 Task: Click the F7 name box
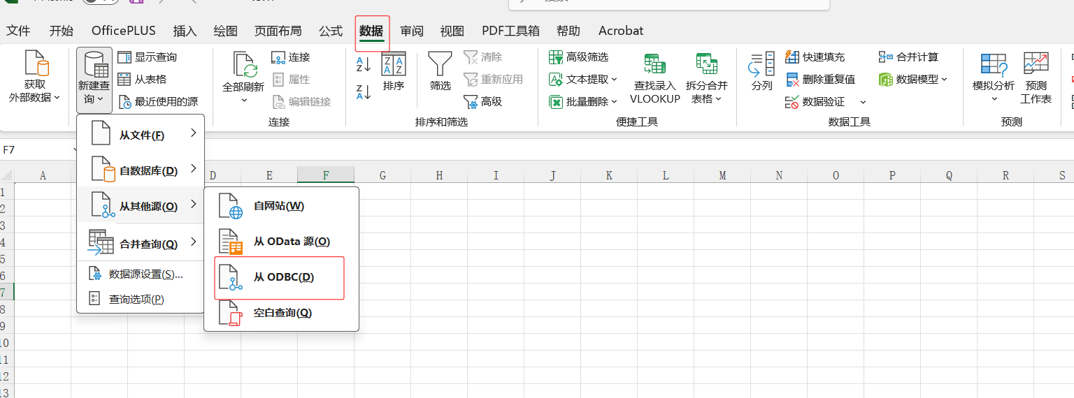38,149
